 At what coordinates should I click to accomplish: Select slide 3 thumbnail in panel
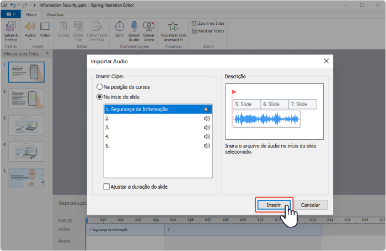tap(26, 125)
